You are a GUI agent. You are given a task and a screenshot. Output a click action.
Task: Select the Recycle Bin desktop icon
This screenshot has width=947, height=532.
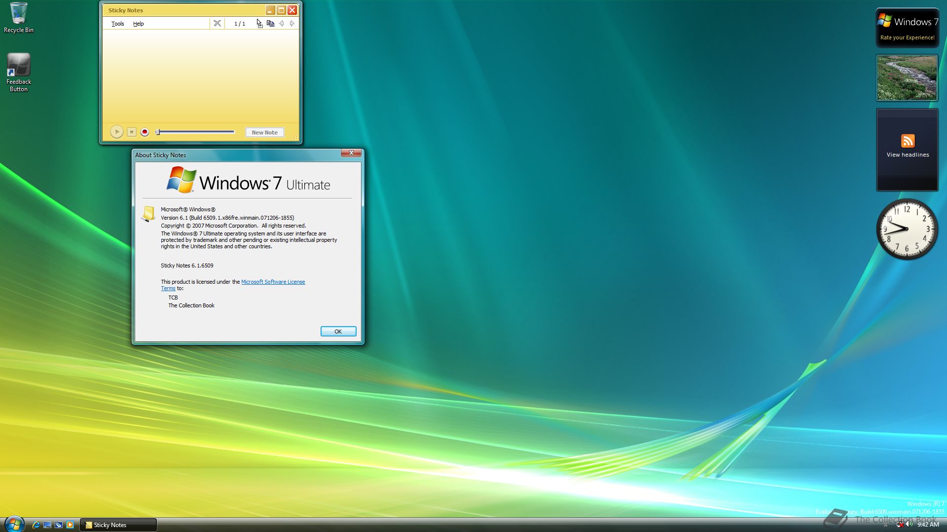(19, 18)
